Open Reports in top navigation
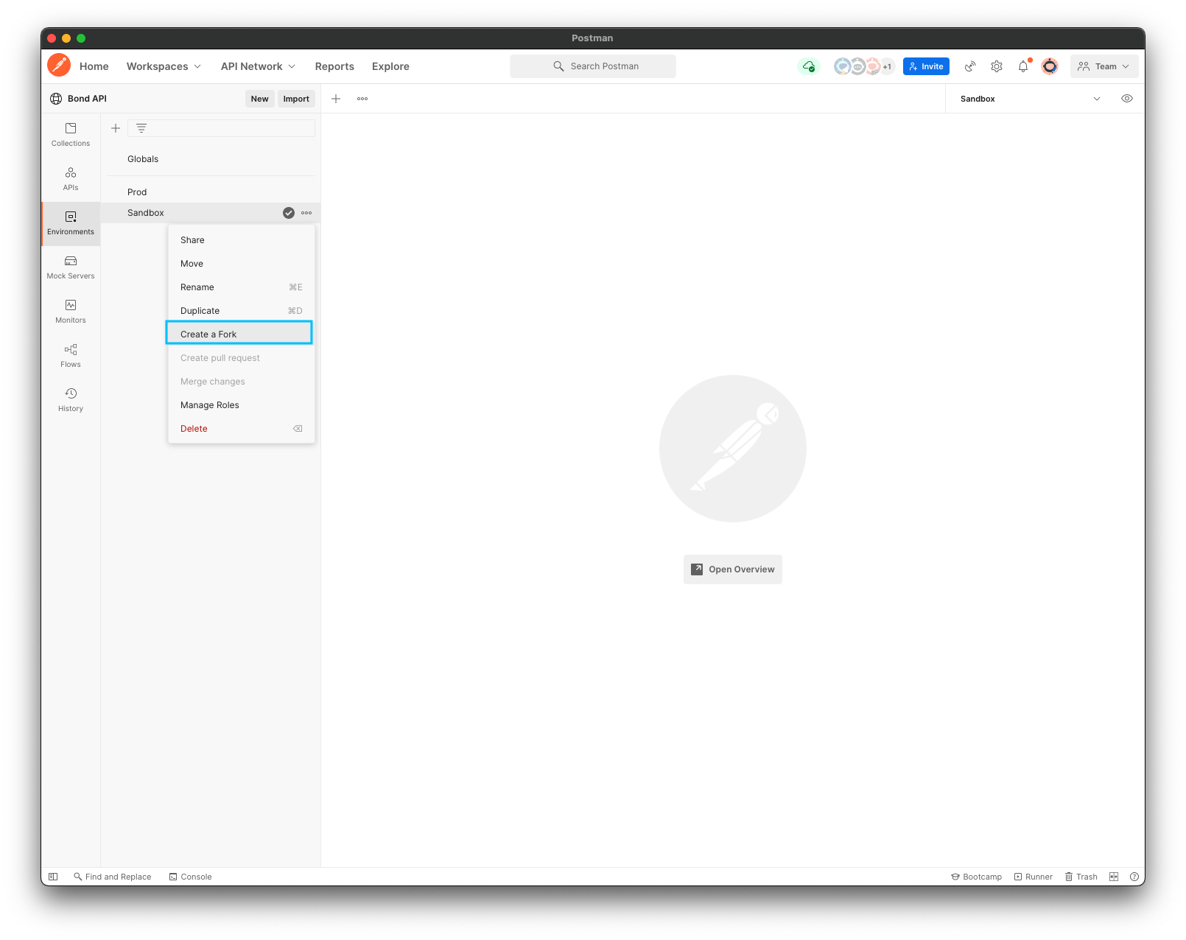The height and width of the screenshot is (940, 1186). point(334,66)
